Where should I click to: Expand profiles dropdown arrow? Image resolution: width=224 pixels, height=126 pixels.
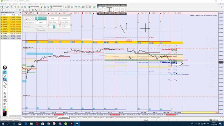pyautogui.click(x=8, y=7)
